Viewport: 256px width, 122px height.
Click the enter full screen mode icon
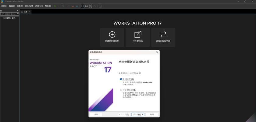(91, 6)
